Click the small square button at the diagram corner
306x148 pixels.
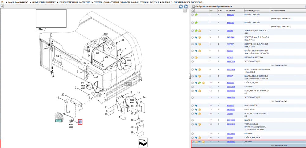(x=185, y=11)
